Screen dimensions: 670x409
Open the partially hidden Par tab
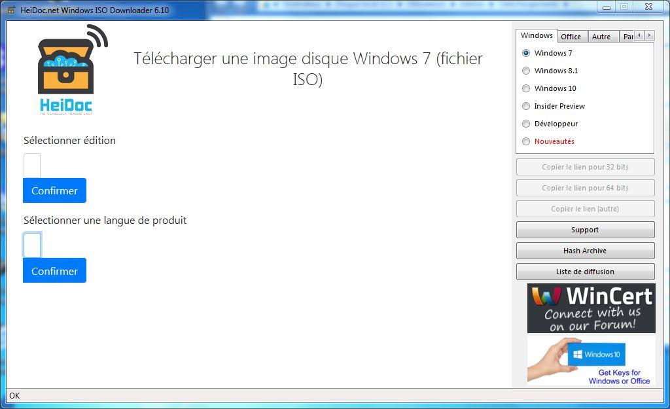click(627, 37)
